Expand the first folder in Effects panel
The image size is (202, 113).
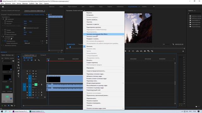pyautogui.click(x=188, y=16)
